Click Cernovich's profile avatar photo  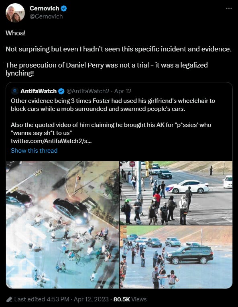coord(15,13)
